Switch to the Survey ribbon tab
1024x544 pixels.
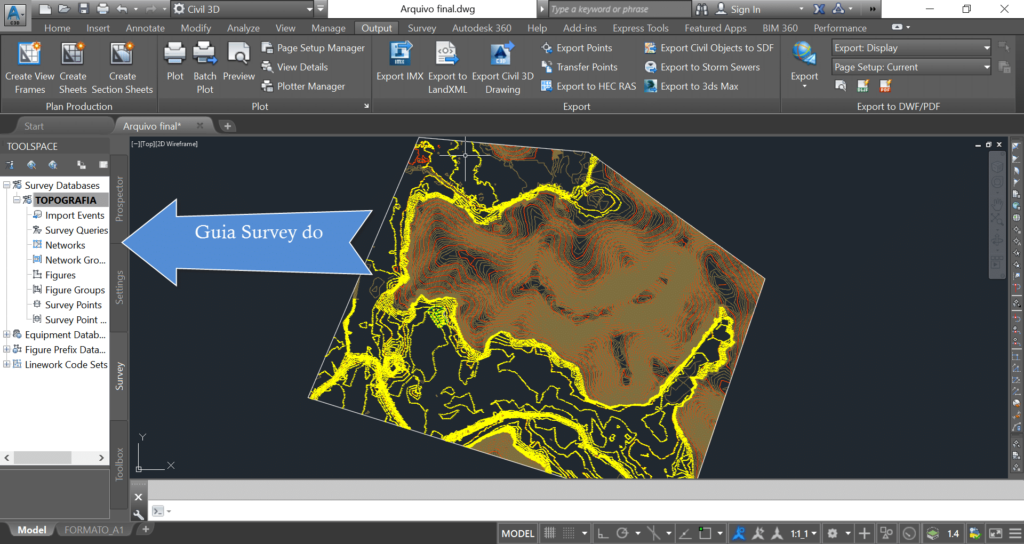point(421,28)
